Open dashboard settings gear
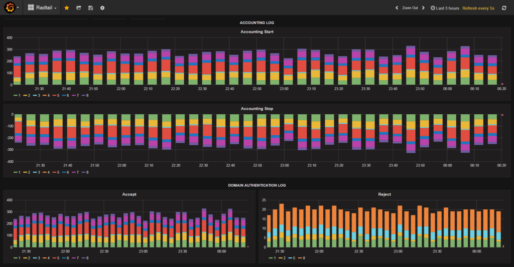 (102, 8)
